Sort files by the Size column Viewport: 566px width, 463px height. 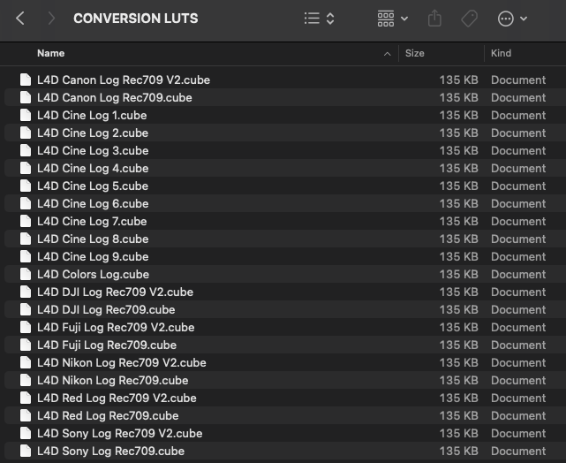(414, 53)
